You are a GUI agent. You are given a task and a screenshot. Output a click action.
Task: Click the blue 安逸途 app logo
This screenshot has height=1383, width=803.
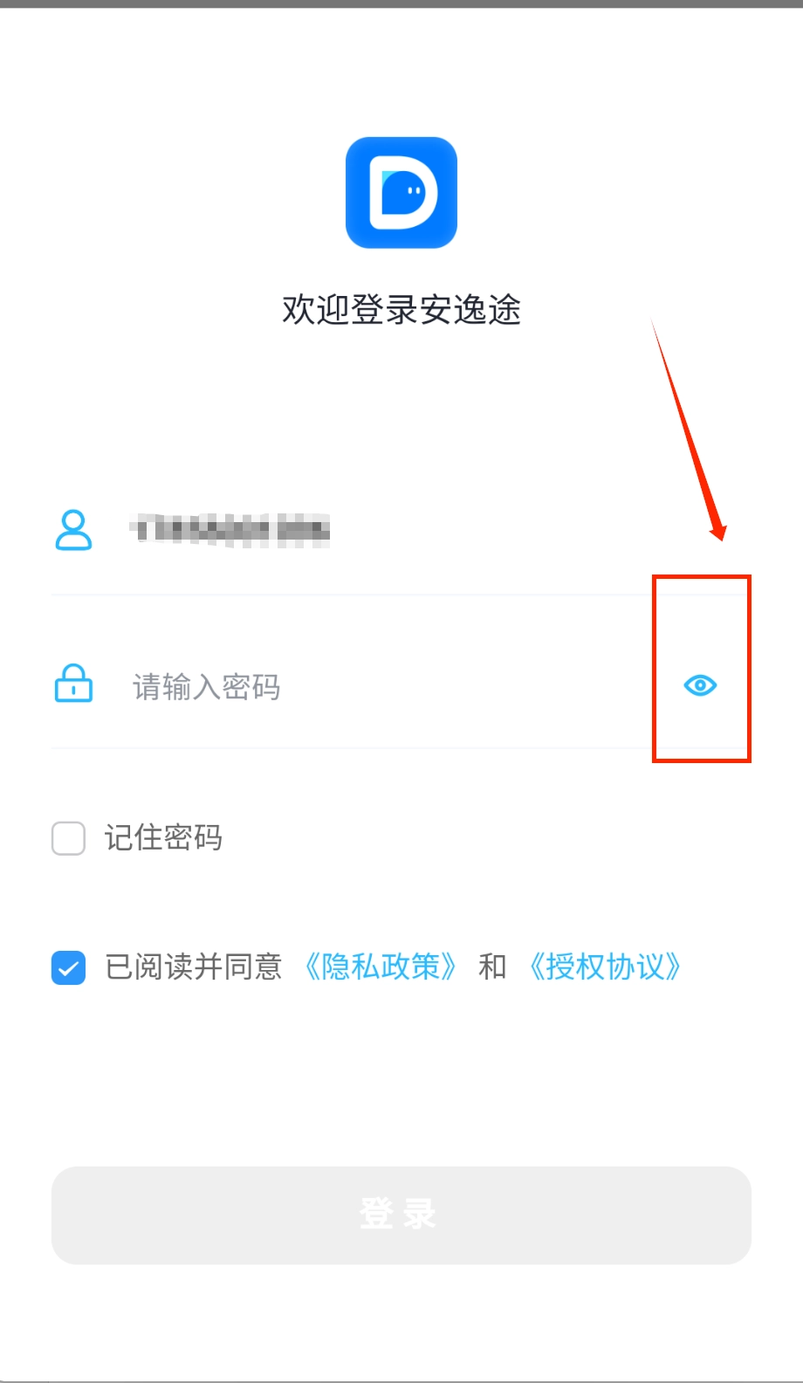coord(401,193)
